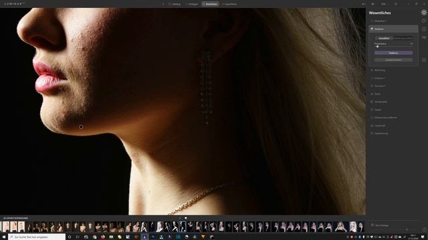Select the first filmstrip thumbnail
The width and height of the screenshot is (428, 240).
tap(6, 227)
